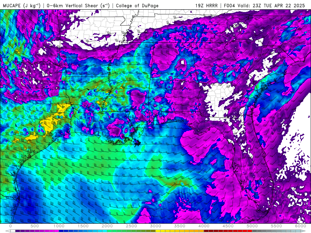
Task: Click the 4500 label on the color scale
Action: [228, 226]
